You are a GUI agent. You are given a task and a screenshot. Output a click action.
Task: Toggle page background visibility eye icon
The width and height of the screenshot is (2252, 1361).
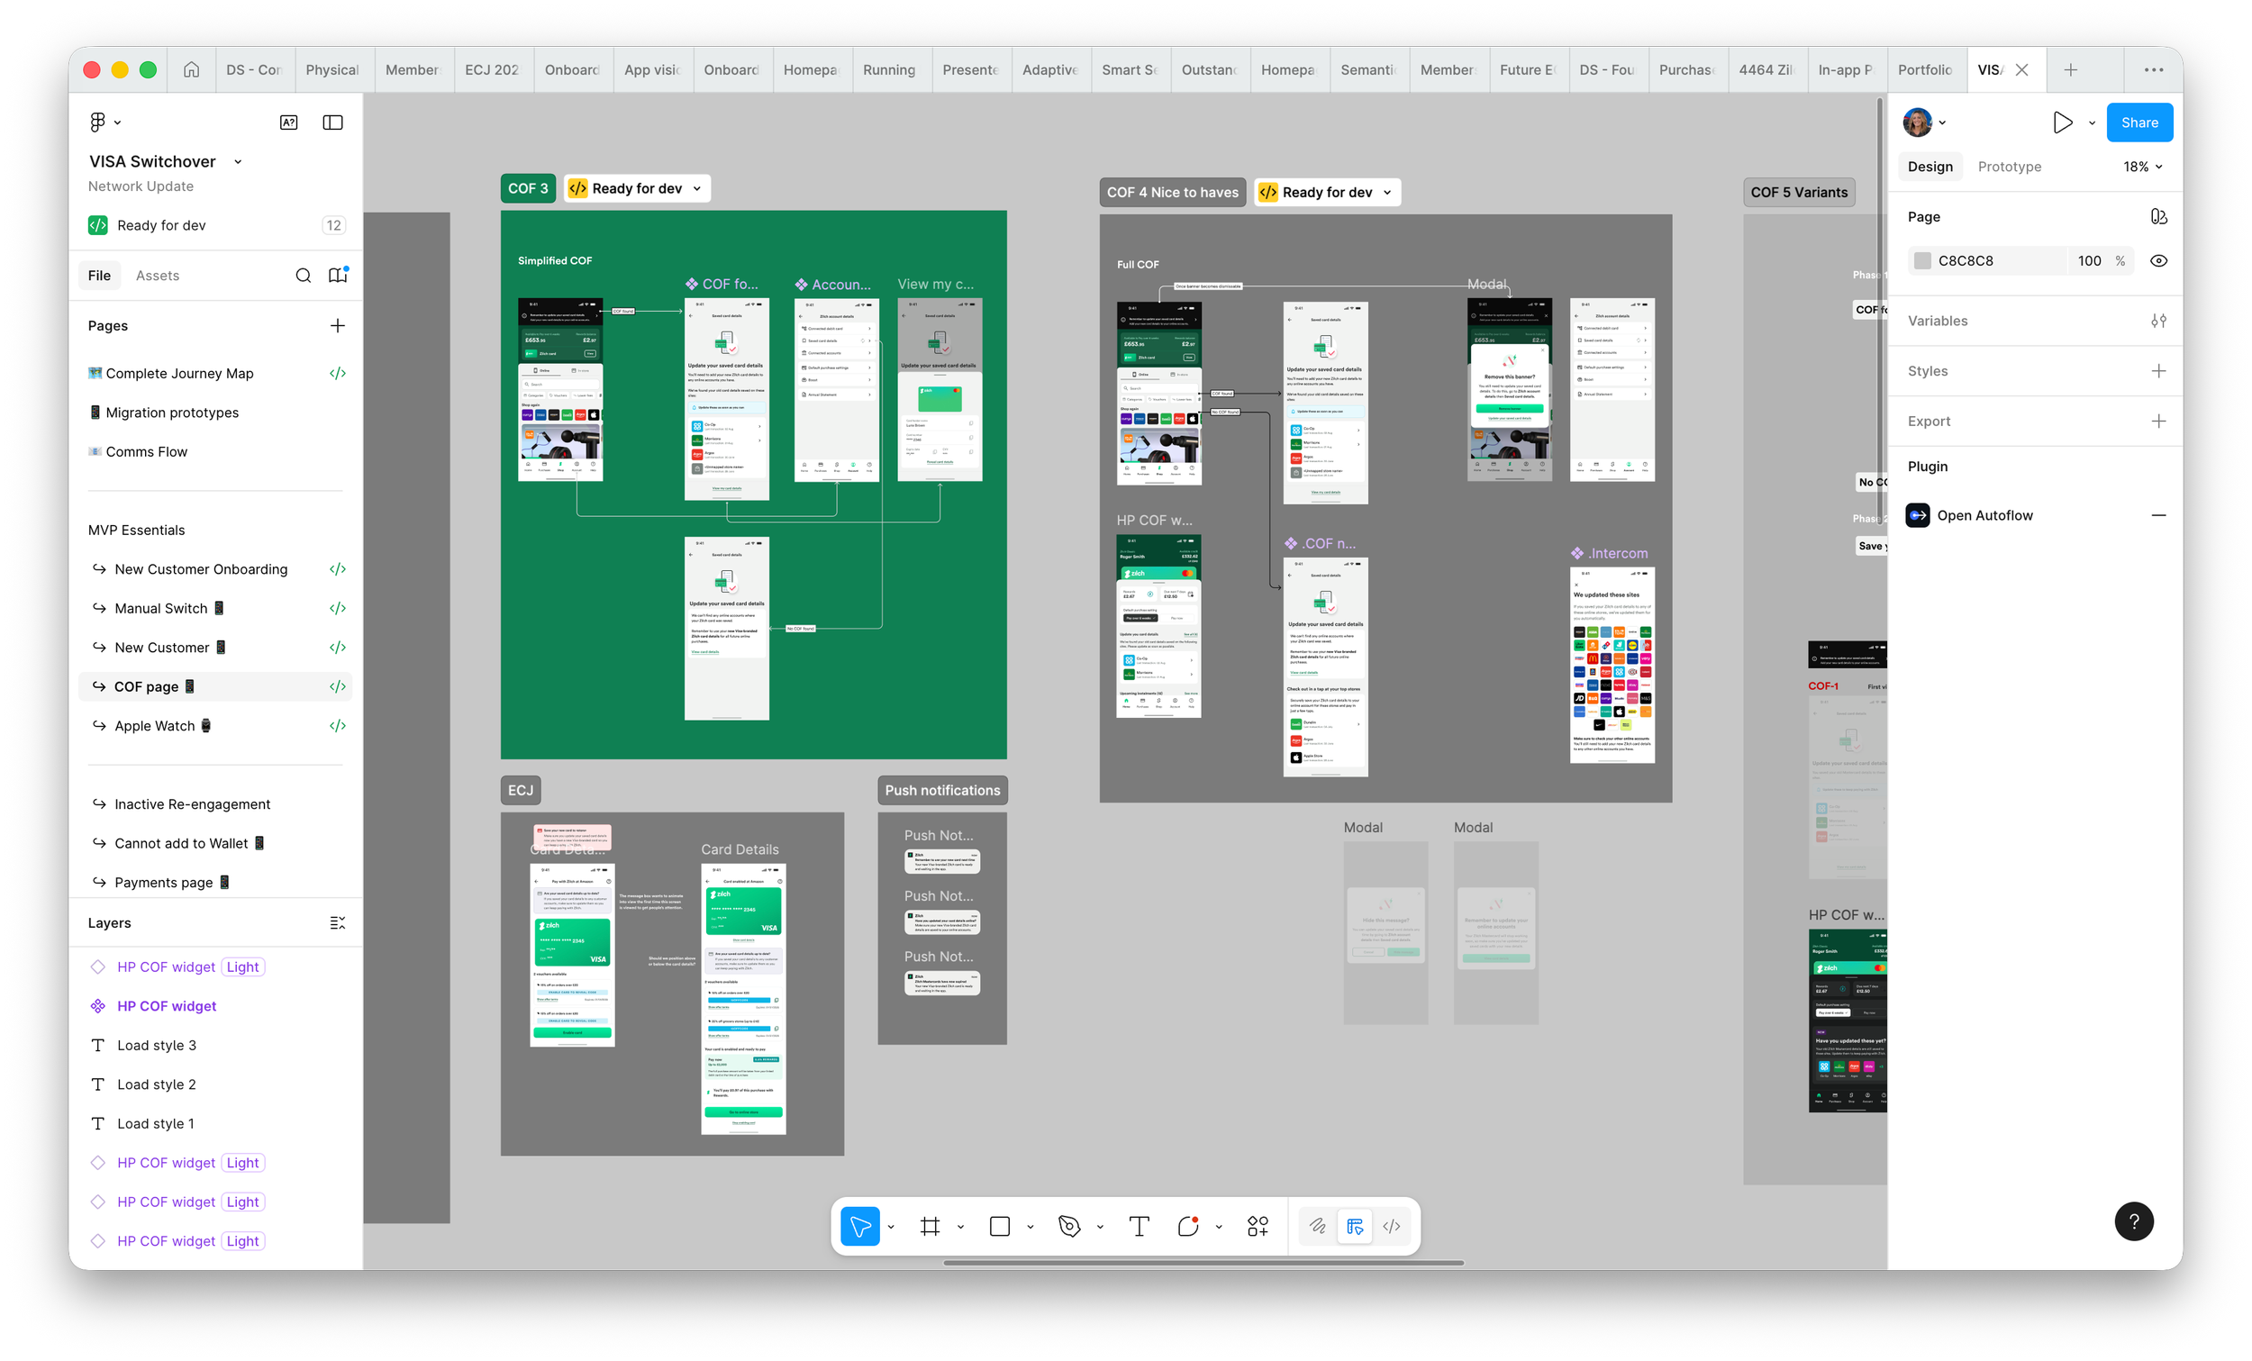coord(2157,260)
